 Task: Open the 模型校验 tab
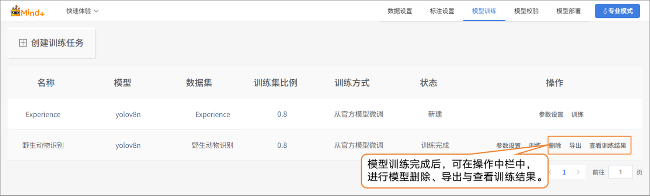pos(526,11)
